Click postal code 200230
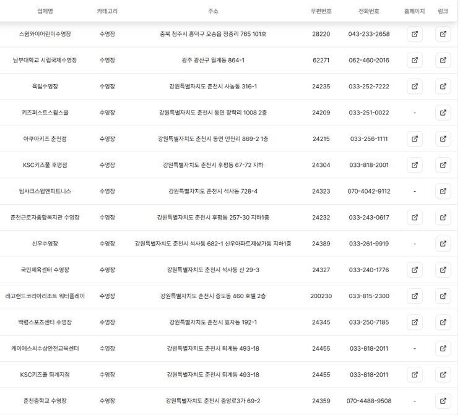This screenshot has height=415, width=460. pyautogui.click(x=321, y=296)
